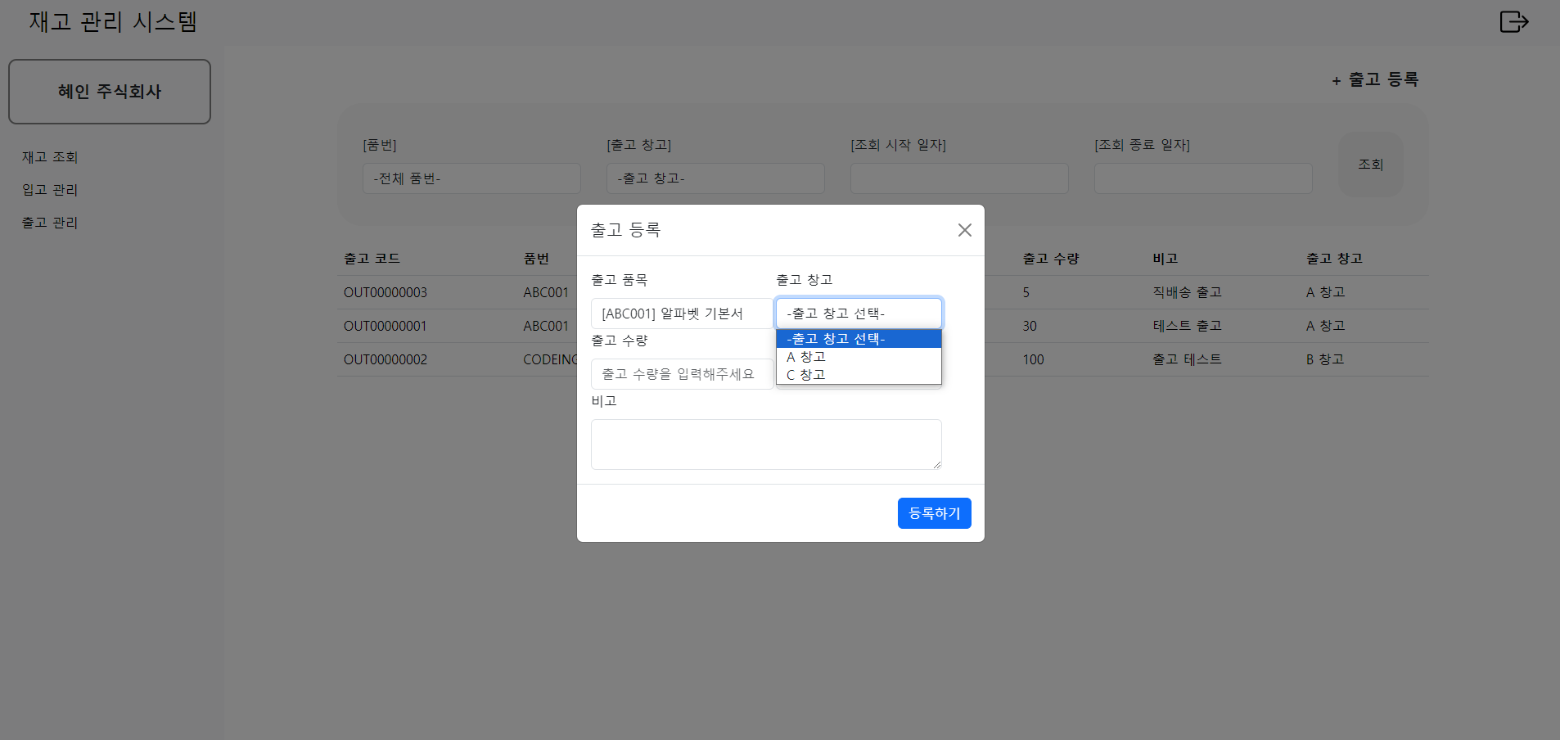
Task: Click the 비고 textarea in the dialog
Action: click(766, 444)
